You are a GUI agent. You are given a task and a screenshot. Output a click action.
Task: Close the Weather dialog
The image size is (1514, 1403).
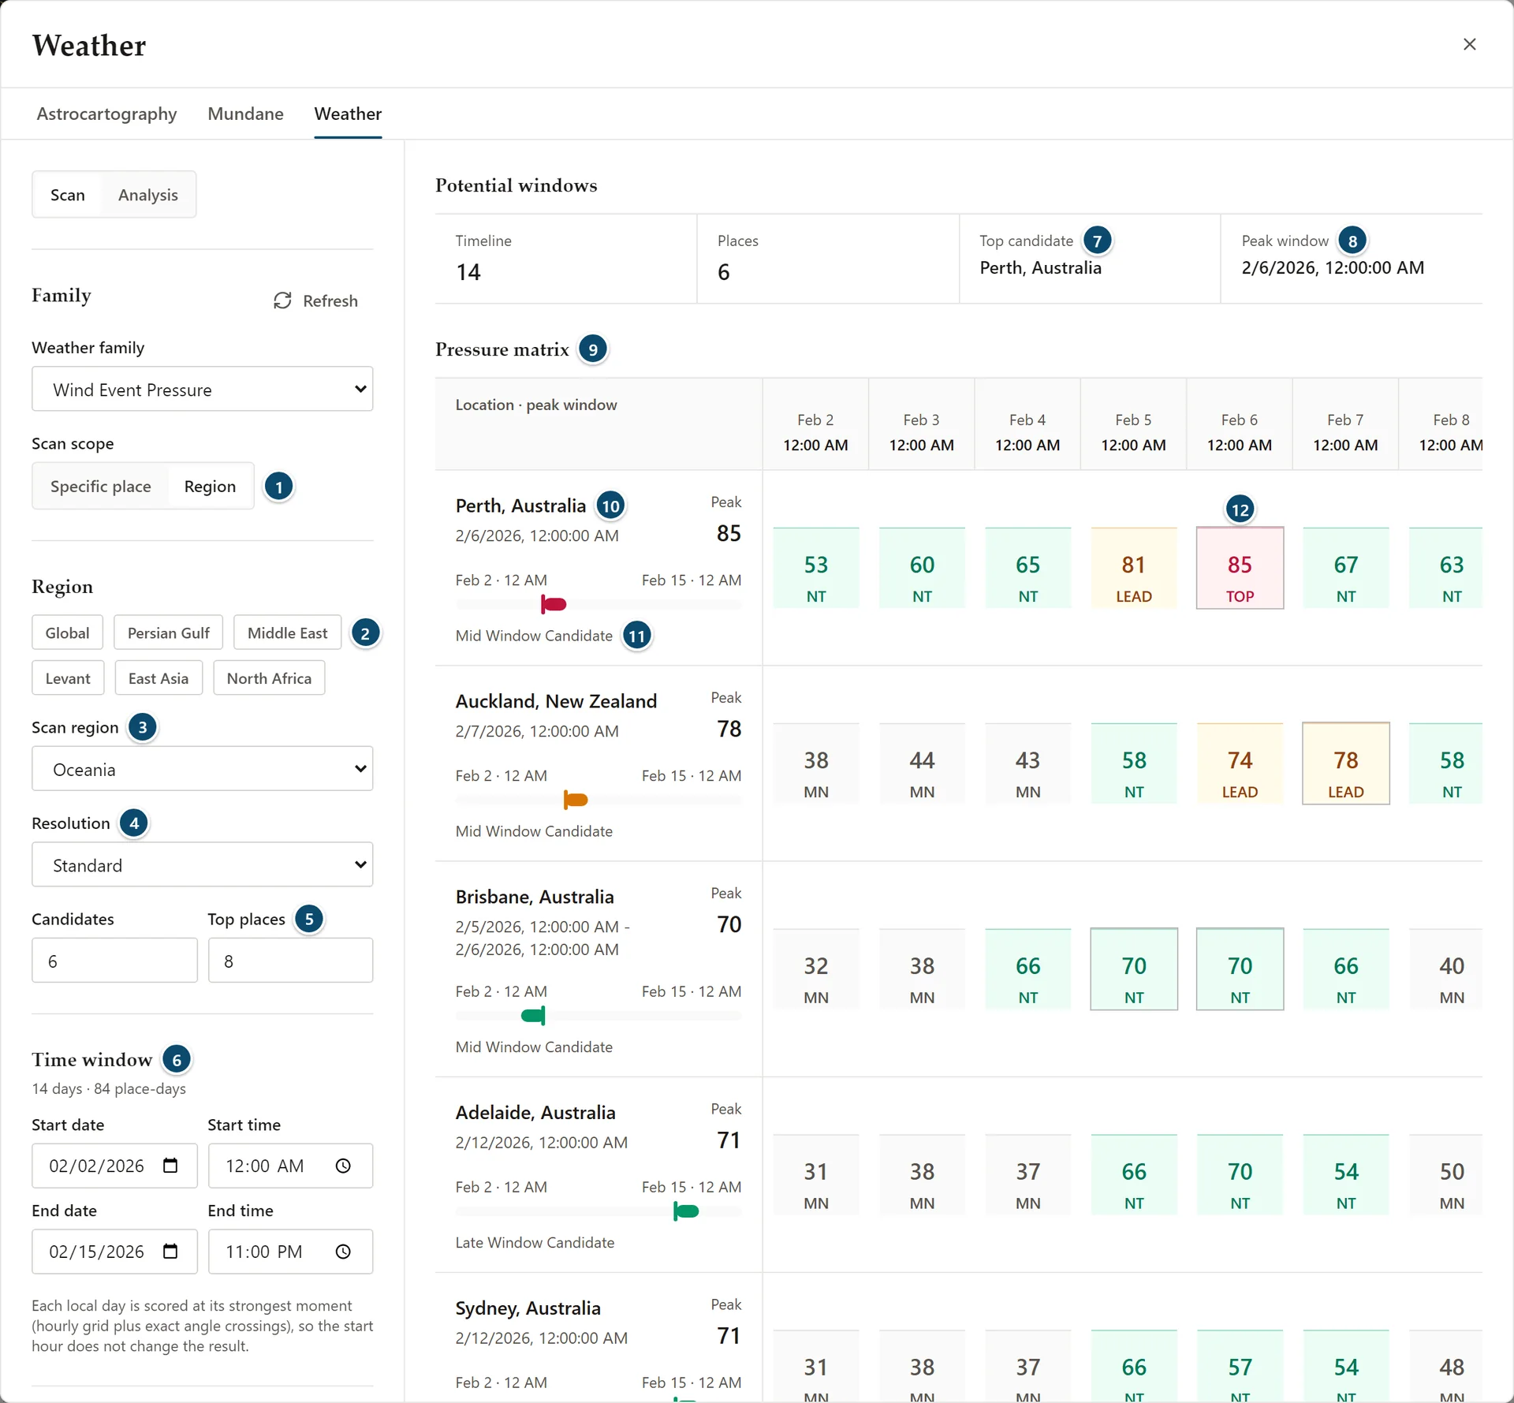point(1469,44)
